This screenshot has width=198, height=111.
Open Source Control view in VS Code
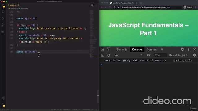pos(3,18)
